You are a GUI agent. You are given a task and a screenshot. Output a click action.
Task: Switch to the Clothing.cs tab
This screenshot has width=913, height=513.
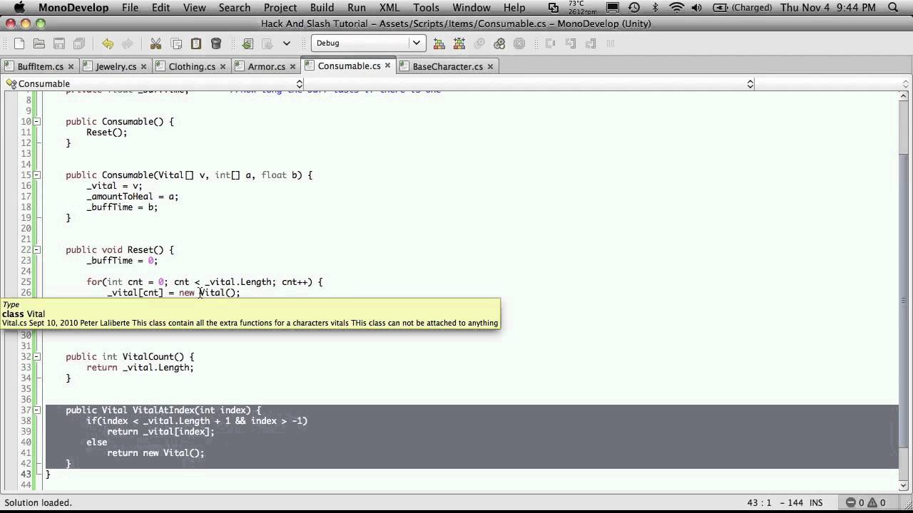pyautogui.click(x=192, y=66)
